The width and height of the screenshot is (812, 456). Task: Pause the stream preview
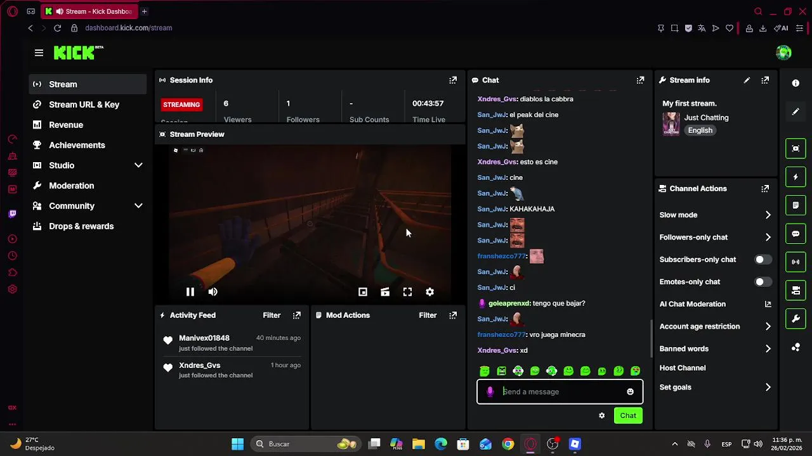pos(190,292)
